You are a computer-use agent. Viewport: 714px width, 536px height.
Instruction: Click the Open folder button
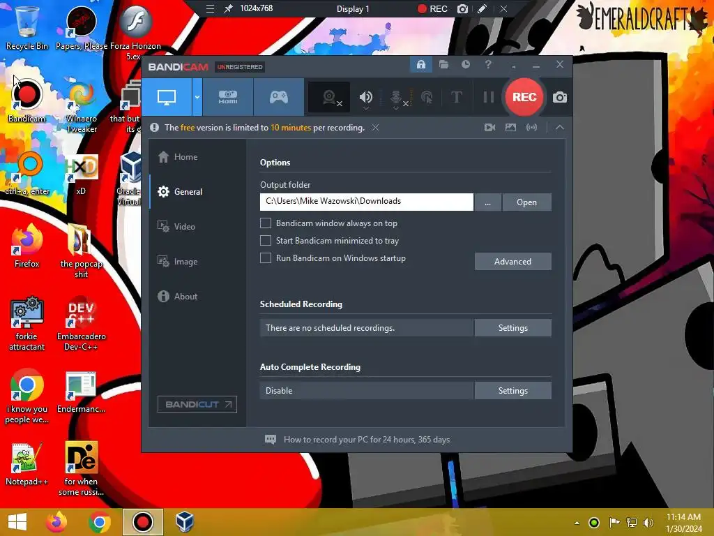coord(527,202)
